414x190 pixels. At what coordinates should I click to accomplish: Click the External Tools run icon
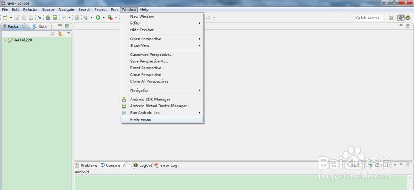point(110,18)
